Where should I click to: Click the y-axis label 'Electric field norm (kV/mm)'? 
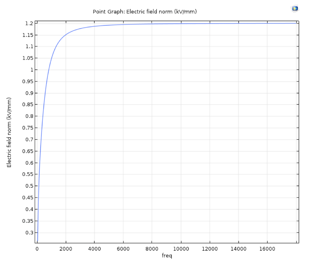coord(9,132)
